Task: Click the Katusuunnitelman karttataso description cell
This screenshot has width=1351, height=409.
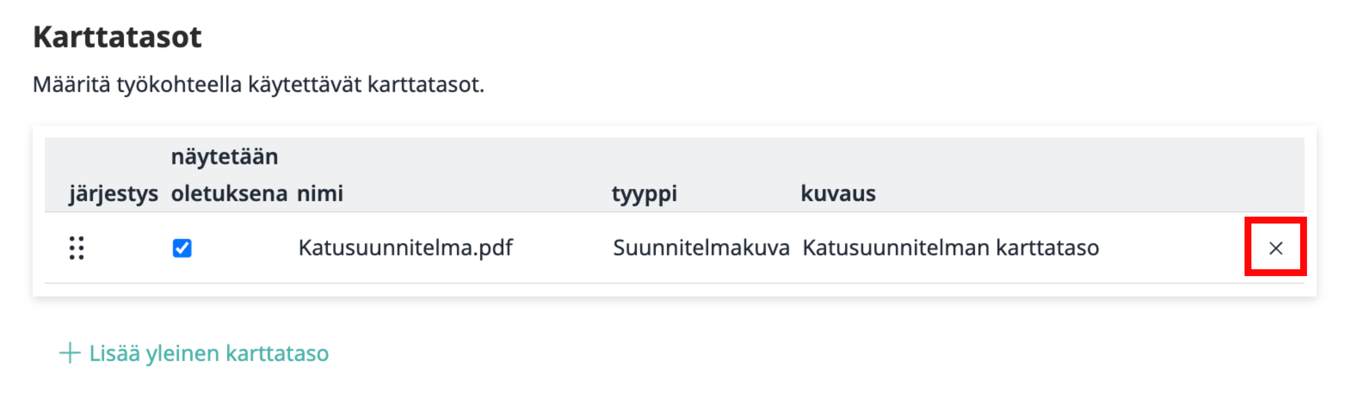Action: click(950, 248)
